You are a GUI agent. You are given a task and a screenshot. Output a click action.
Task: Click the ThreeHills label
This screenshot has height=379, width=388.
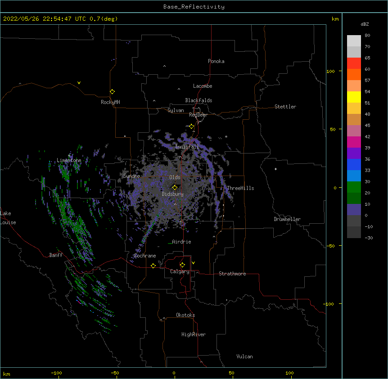240,188
